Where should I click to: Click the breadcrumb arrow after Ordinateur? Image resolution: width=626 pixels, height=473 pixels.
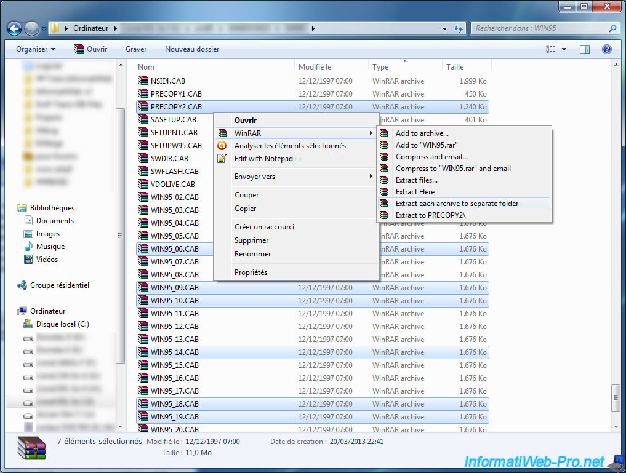click(115, 28)
